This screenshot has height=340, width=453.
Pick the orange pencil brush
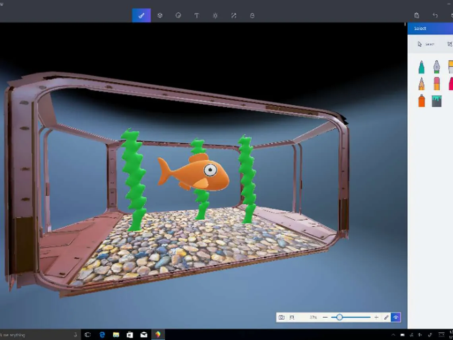tap(421, 84)
